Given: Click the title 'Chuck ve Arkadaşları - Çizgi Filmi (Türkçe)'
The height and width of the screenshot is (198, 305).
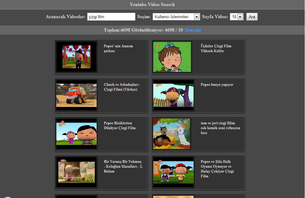Looking at the screenshot, I should [122, 87].
